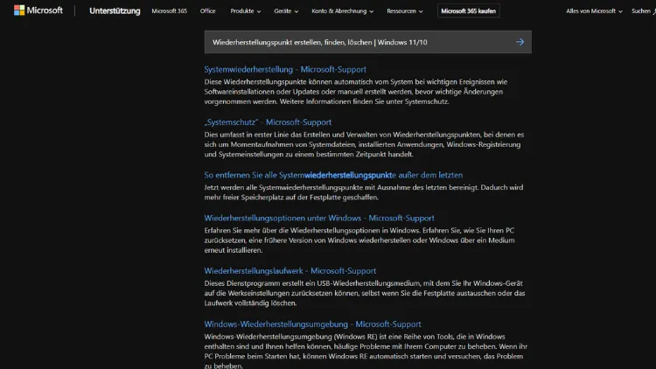Open the Unterstützung home link
The width and height of the screenshot is (656, 369).
click(115, 10)
